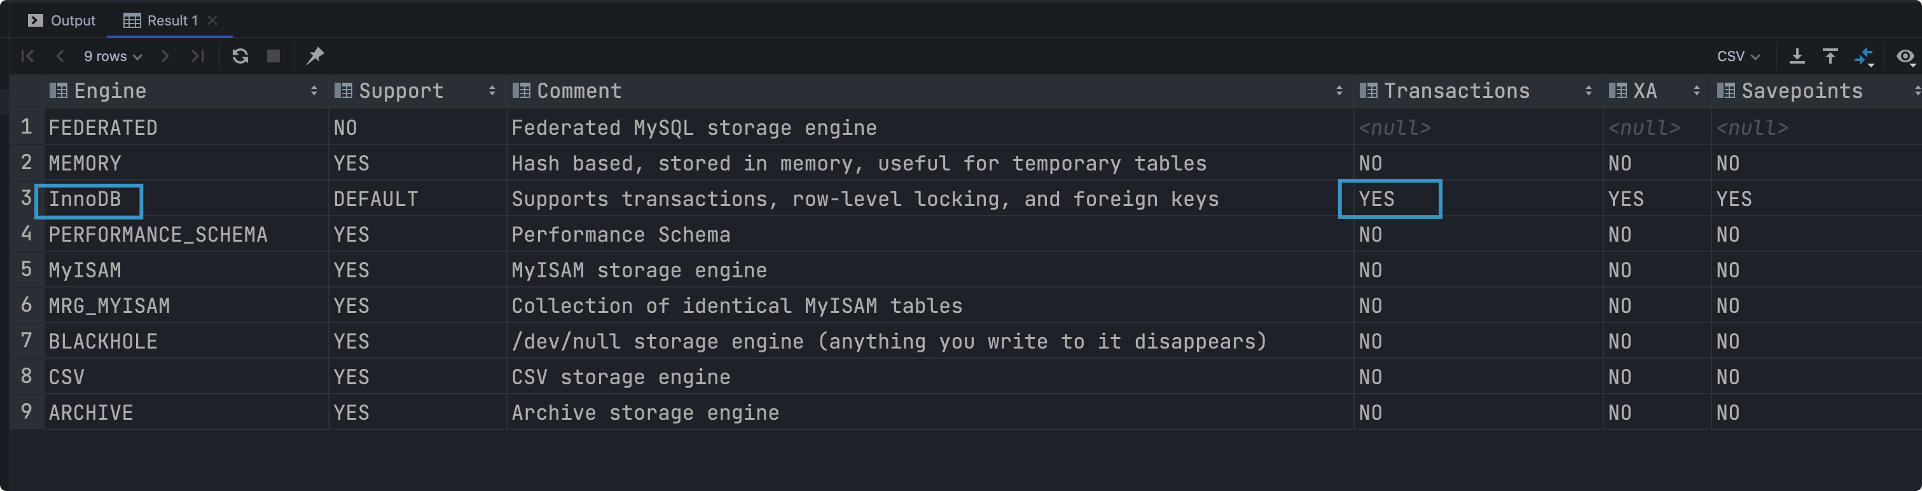Sort by the Engine column arrows

314,91
